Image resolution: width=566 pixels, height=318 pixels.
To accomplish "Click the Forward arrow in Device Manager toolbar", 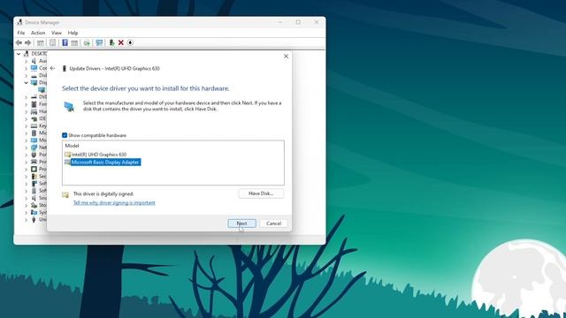I will pos(27,43).
